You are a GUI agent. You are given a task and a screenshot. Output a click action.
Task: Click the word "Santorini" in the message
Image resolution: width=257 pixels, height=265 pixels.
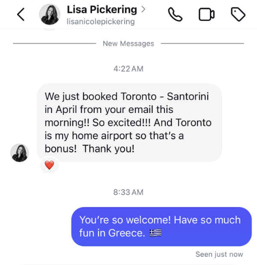tap(188, 96)
